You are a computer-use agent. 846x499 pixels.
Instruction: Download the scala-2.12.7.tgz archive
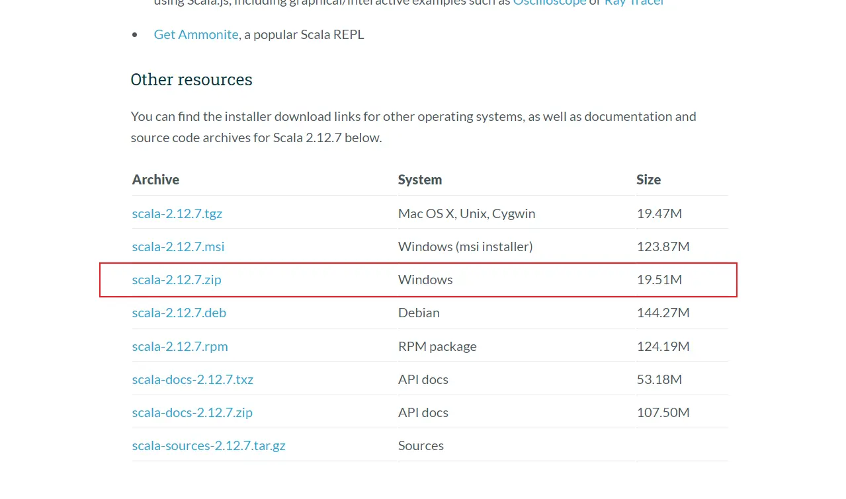(x=177, y=213)
